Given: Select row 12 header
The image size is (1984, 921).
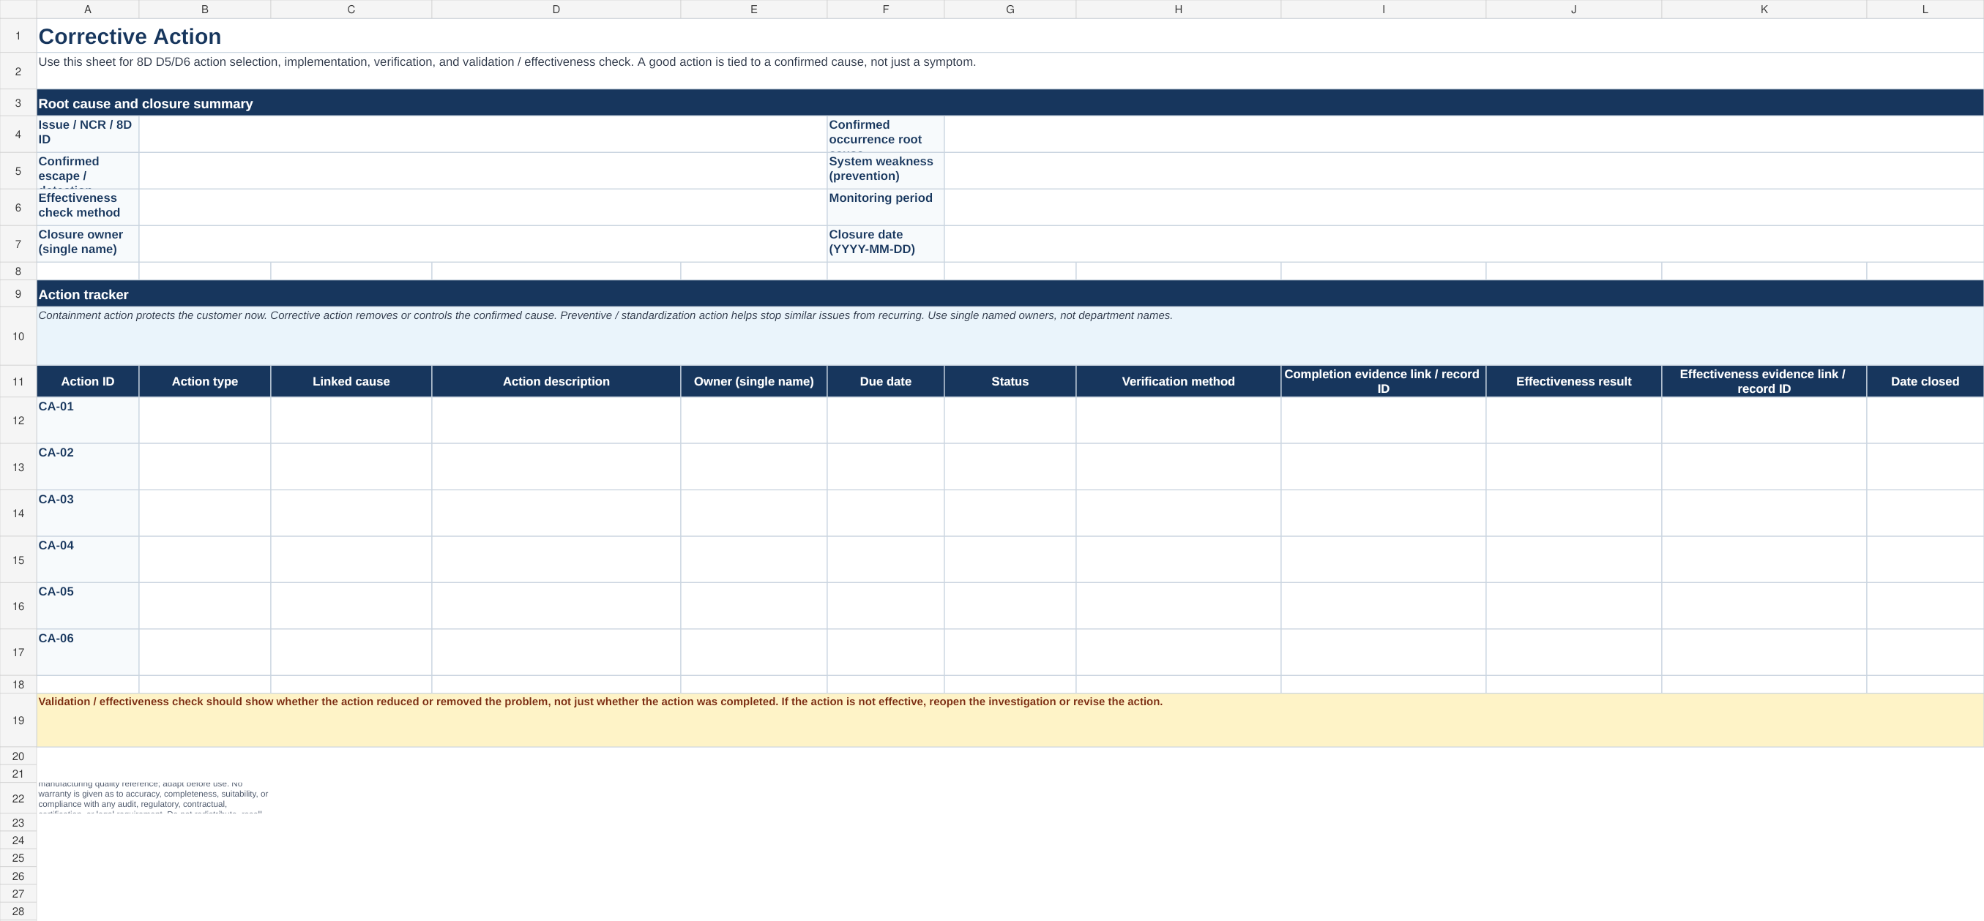Looking at the screenshot, I should tap(18, 420).
